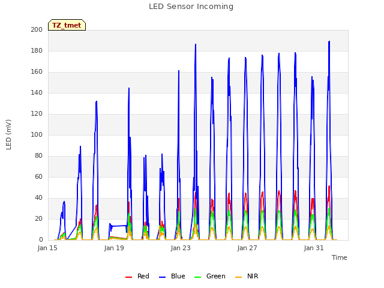Click the 160 y-axis tick label
Image resolution: width=384 pixels, height=288 pixels.
pos(37,72)
